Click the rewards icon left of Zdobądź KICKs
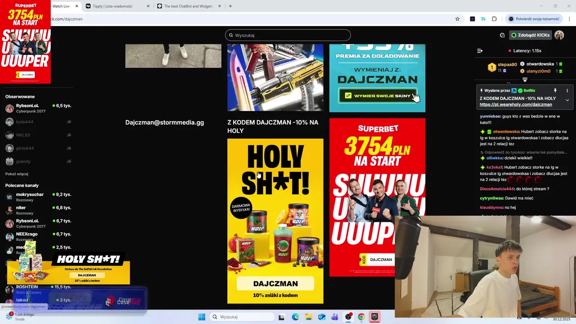The width and height of the screenshot is (576, 324). click(502, 35)
